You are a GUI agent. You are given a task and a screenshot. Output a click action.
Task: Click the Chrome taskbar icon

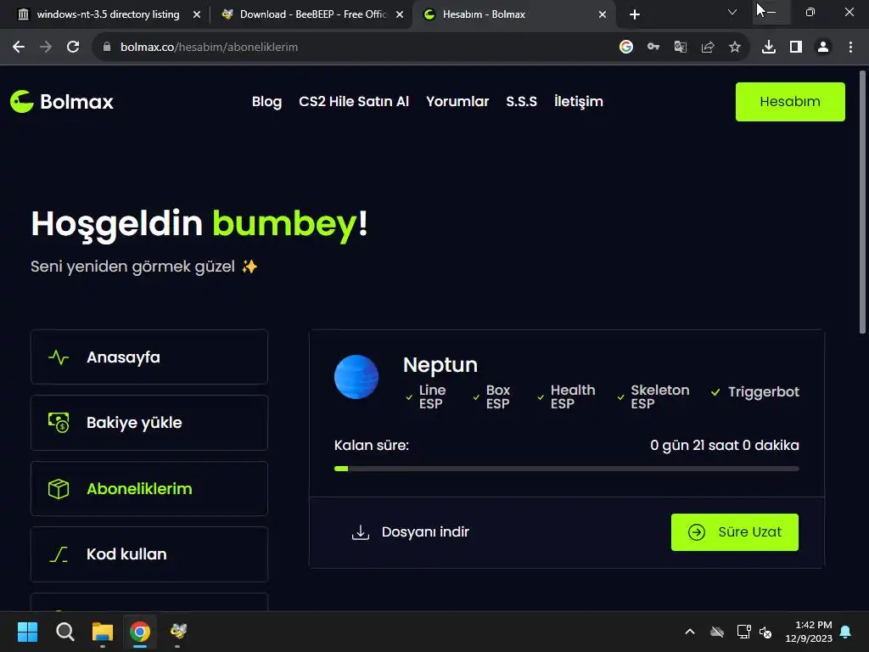140,632
